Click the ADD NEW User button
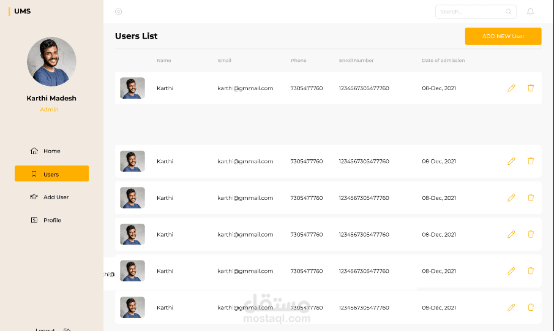This screenshot has height=331, width=554. click(x=503, y=36)
